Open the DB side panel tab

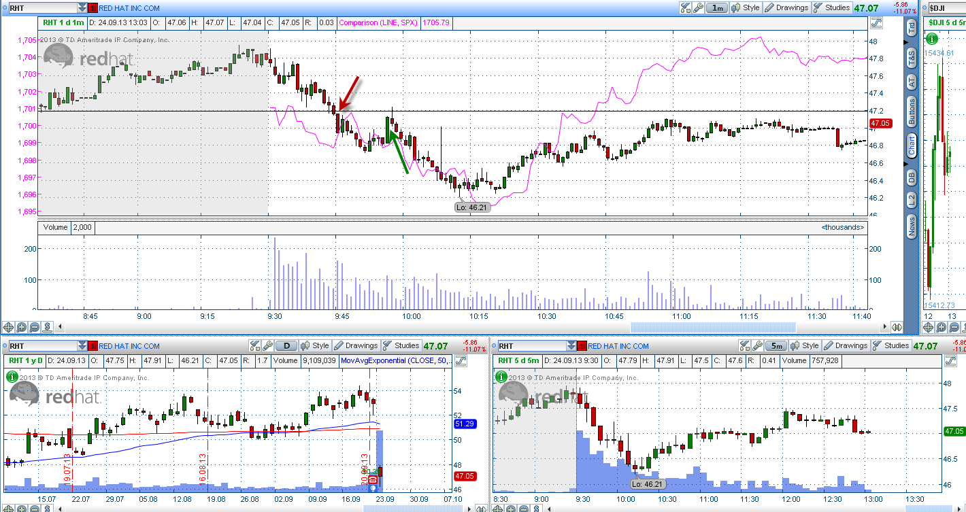point(912,177)
